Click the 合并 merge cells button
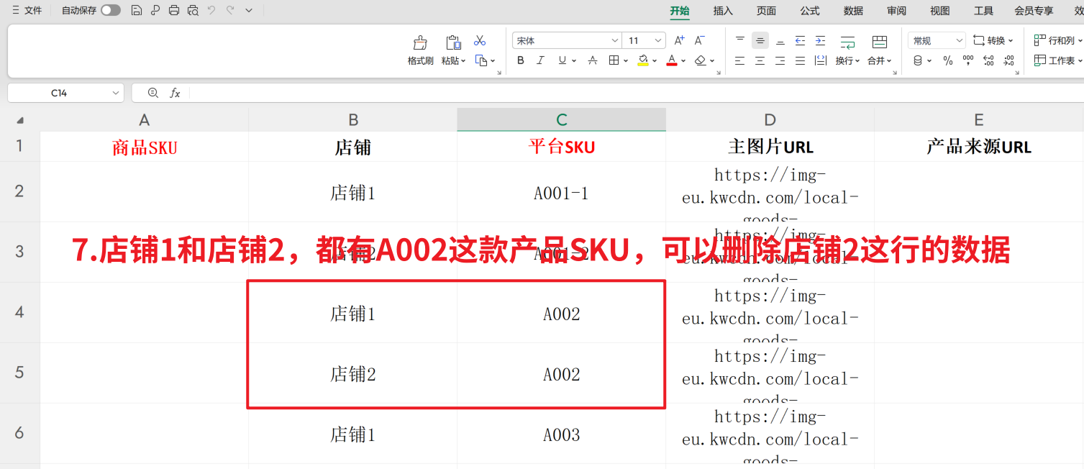Screen dimensions: 1084x469 [879, 49]
